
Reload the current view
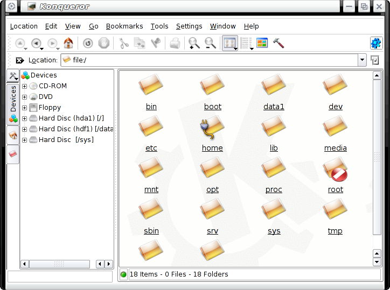[x=88, y=44]
